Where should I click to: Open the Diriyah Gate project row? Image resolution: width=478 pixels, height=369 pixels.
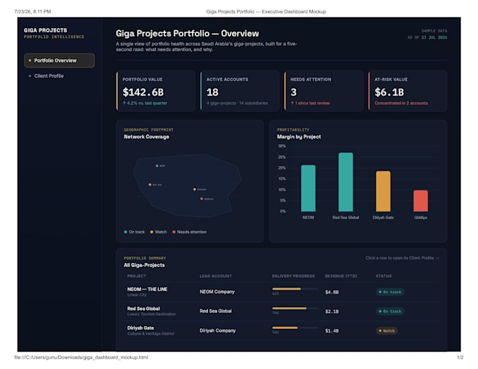coord(282,330)
